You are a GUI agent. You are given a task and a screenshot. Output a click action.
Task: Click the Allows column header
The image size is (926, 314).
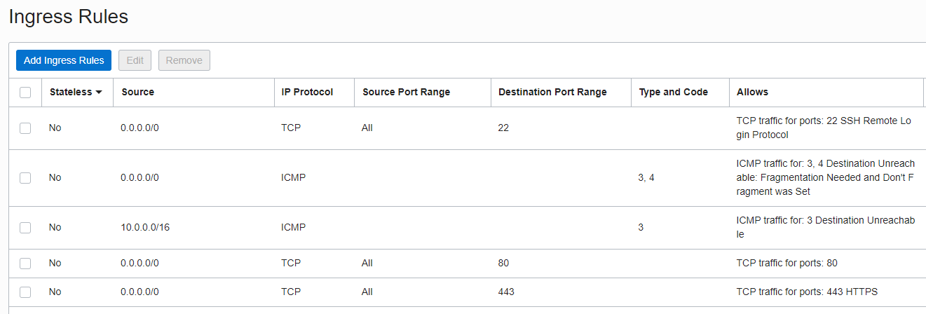[x=753, y=92]
